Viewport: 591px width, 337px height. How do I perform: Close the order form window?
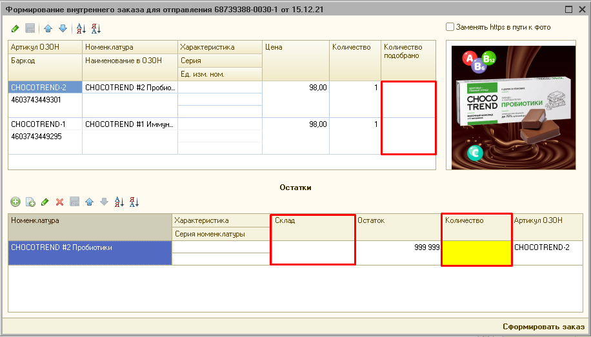[x=582, y=10]
